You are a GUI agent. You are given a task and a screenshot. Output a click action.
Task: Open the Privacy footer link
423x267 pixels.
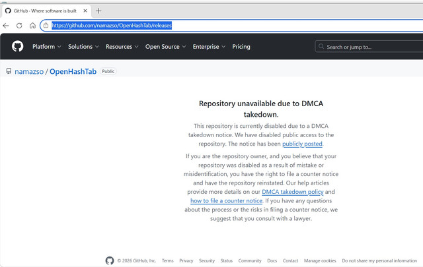pyautogui.click(x=186, y=260)
